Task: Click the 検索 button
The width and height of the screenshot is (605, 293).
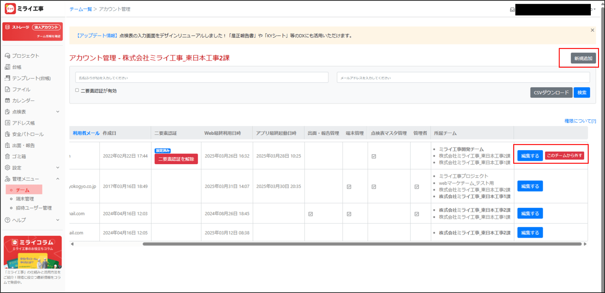Action: click(x=582, y=92)
